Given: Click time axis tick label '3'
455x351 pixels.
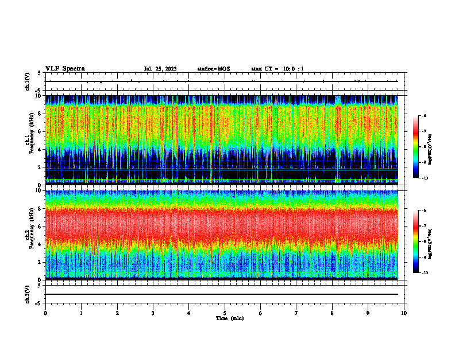Looking at the screenshot, I should point(153,313).
